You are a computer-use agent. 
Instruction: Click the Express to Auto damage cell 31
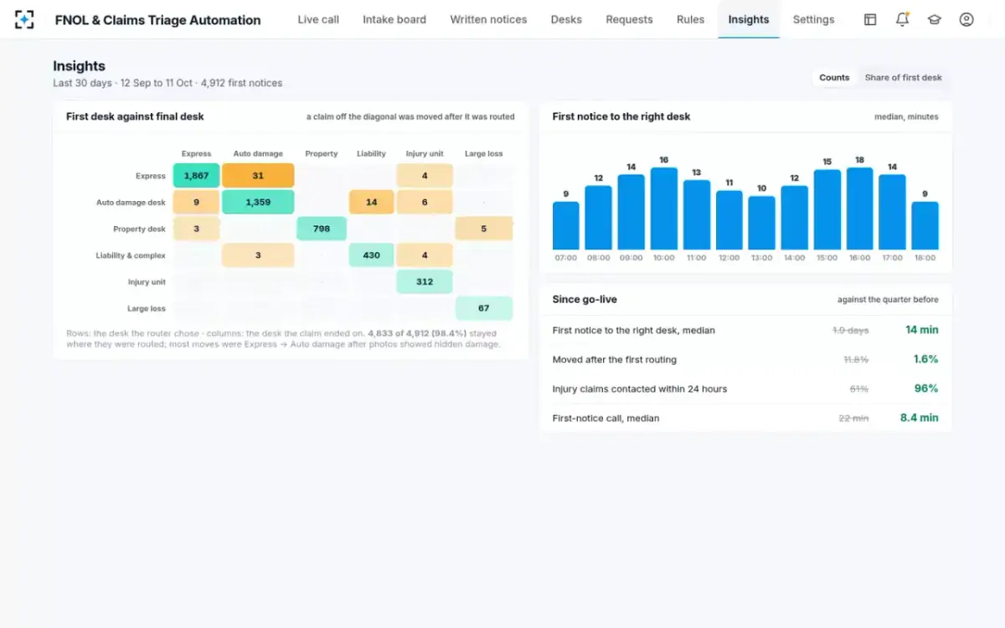pyautogui.click(x=258, y=176)
